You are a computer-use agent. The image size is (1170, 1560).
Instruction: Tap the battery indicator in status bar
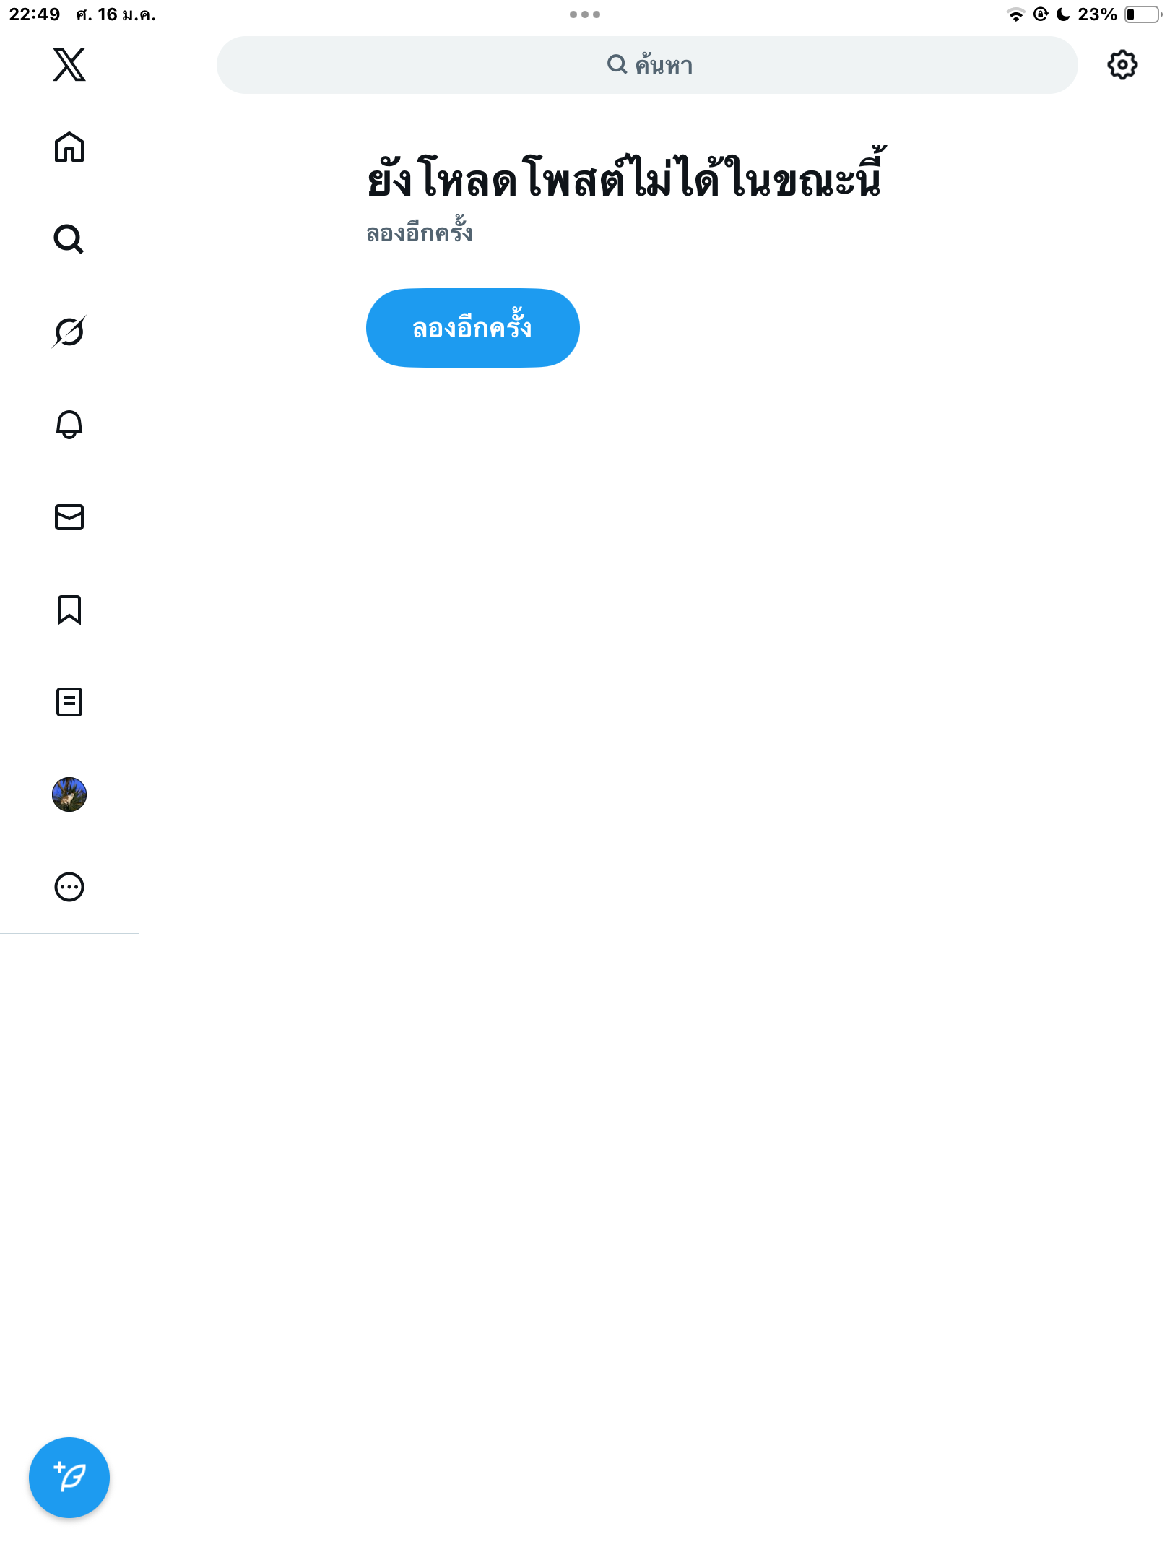point(1143,14)
